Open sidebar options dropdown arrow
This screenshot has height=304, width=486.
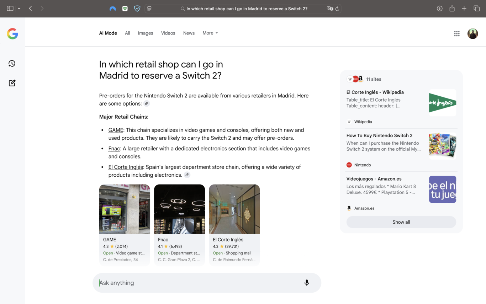(x=19, y=9)
